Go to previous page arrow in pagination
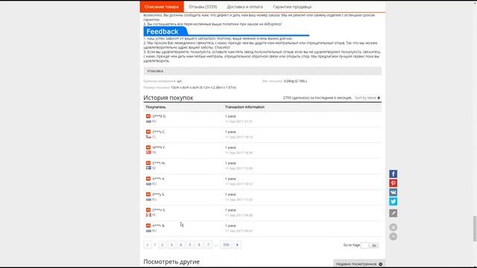The image size is (477, 268). click(x=148, y=245)
